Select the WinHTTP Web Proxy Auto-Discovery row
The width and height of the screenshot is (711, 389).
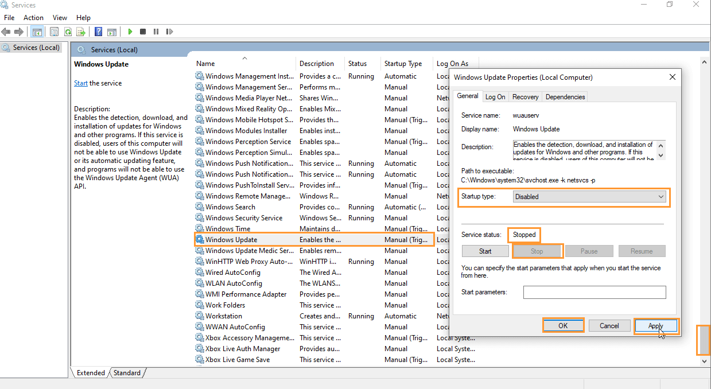tap(322, 262)
